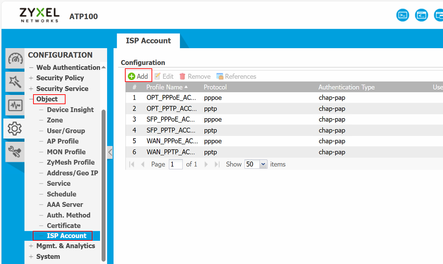Viewport: 443px width, 264px height.
Task: Click the navigation menu vertical scrollbar
Action: pyautogui.click(x=104, y=184)
